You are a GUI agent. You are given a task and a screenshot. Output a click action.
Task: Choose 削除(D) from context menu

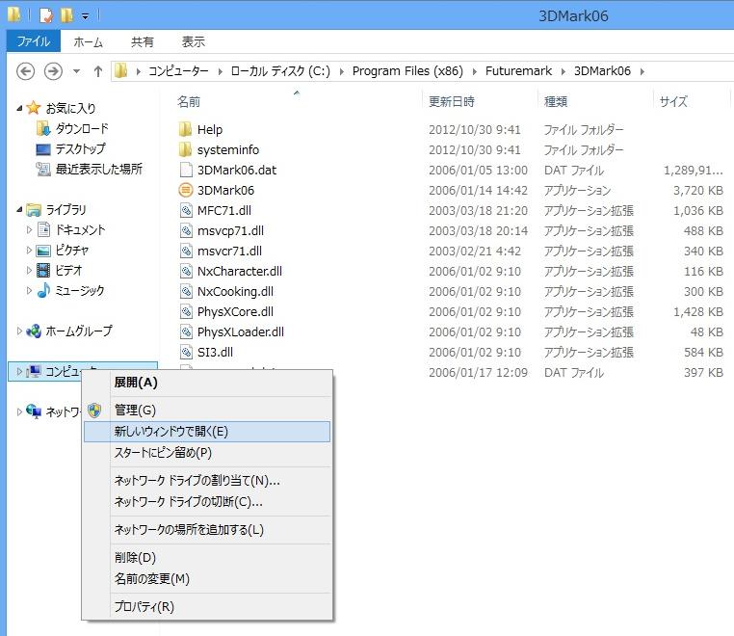pos(207,557)
